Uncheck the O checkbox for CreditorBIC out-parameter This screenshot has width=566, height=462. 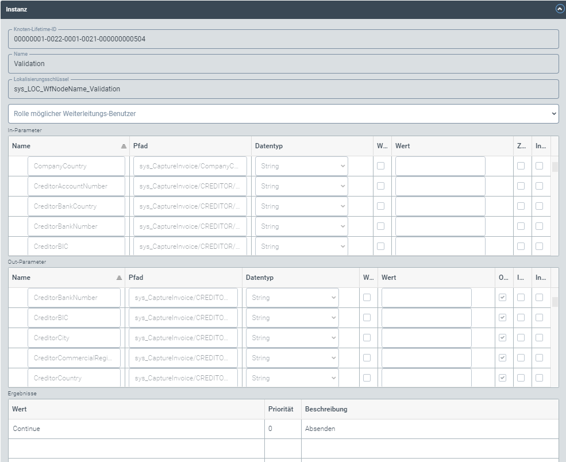tap(503, 317)
